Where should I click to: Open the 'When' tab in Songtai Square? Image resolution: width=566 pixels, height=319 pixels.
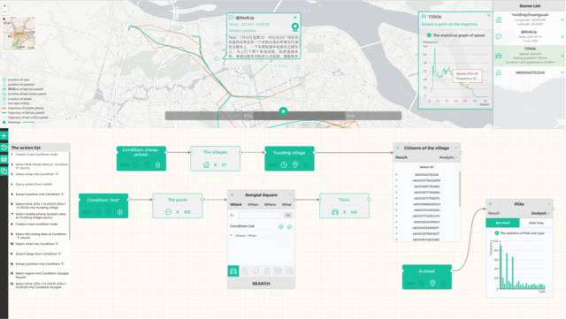click(x=253, y=205)
